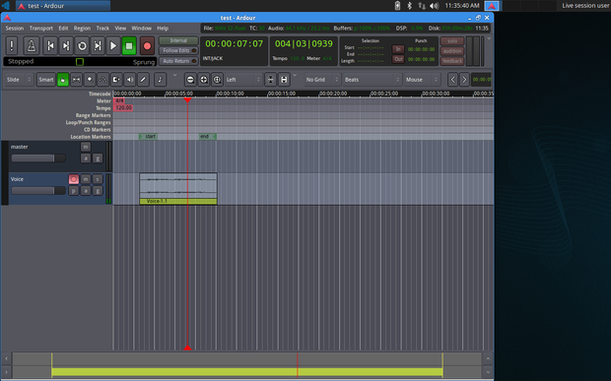Click the yellow summary navigation bar
The image size is (611, 381).
(247, 372)
